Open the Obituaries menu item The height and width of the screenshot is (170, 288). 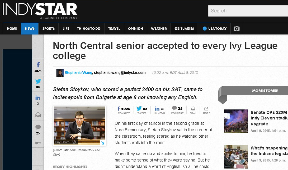tap(184, 29)
